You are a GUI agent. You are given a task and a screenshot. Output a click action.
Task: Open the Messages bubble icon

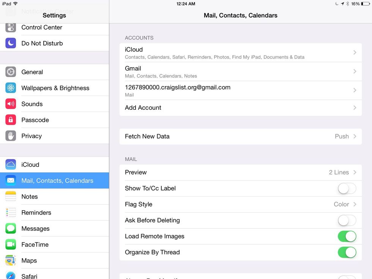click(x=11, y=229)
